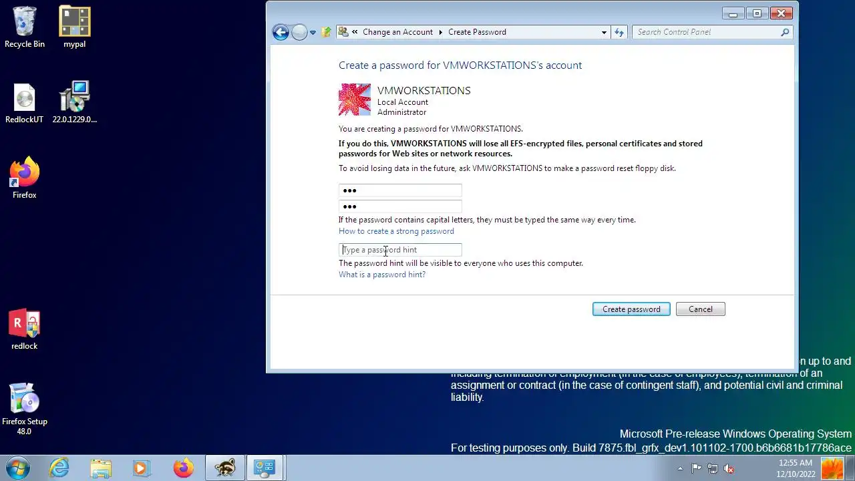Image resolution: width=855 pixels, height=481 pixels.
Task: Click the Show desktop orange corner button
Action: click(x=833, y=468)
